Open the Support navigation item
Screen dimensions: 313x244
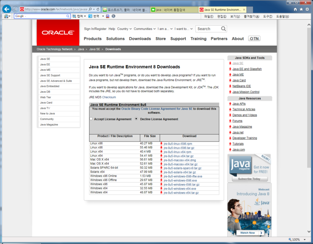pos(178,39)
